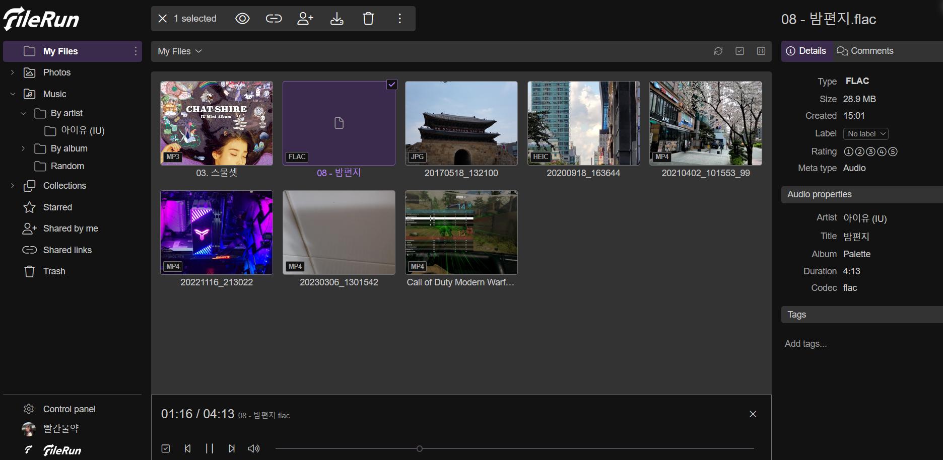Screen dimensions: 943x460
Task: Expand the By album folder
Action: 23,148
